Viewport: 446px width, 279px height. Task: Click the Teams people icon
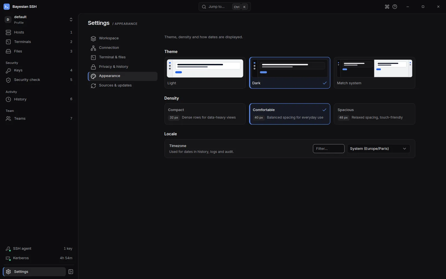(x=8, y=119)
